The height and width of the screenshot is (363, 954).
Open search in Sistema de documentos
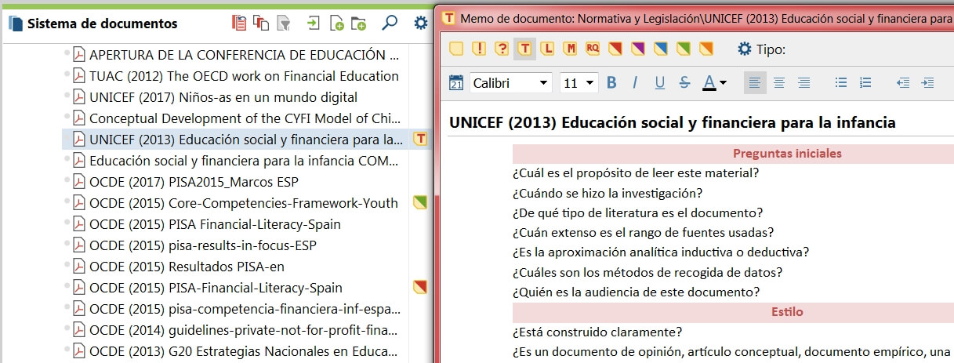(x=390, y=24)
